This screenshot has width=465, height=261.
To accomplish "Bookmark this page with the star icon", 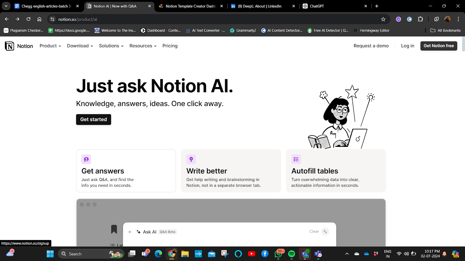I will (383, 19).
